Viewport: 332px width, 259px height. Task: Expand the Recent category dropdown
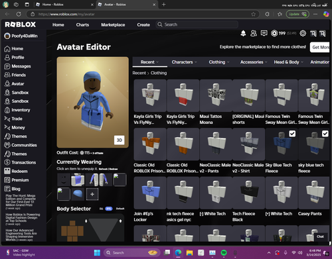coord(150,62)
